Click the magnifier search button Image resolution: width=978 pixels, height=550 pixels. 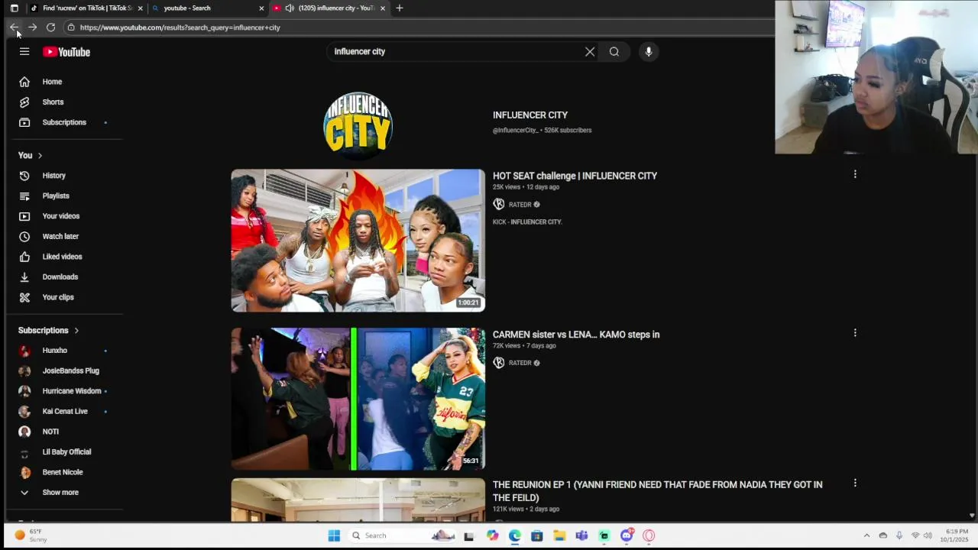pyautogui.click(x=614, y=52)
